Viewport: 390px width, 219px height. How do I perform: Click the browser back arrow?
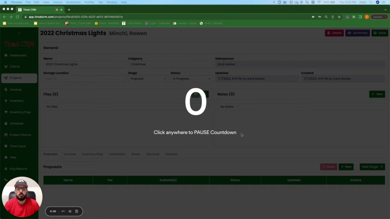click(4, 17)
